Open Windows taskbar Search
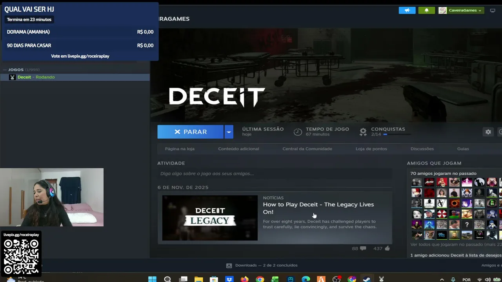The height and width of the screenshot is (282, 502). pos(167,279)
